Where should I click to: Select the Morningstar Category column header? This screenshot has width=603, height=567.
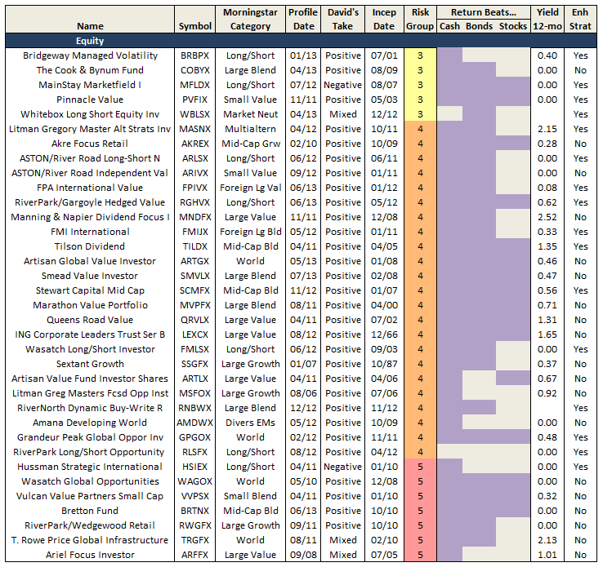click(x=250, y=20)
